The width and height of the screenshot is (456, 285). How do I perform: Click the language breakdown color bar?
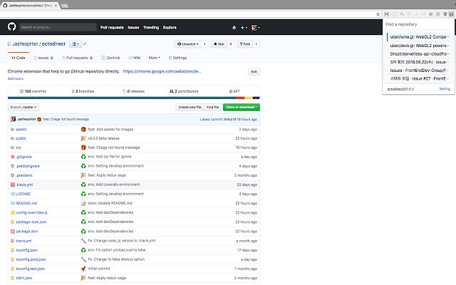tap(133, 98)
